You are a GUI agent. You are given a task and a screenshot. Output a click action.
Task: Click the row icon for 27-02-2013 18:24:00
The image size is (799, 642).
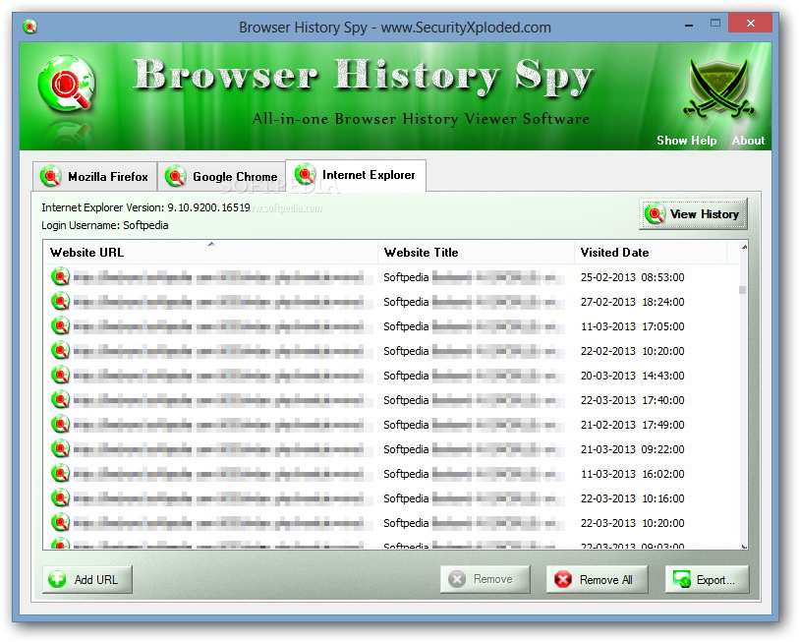pyautogui.click(x=60, y=302)
